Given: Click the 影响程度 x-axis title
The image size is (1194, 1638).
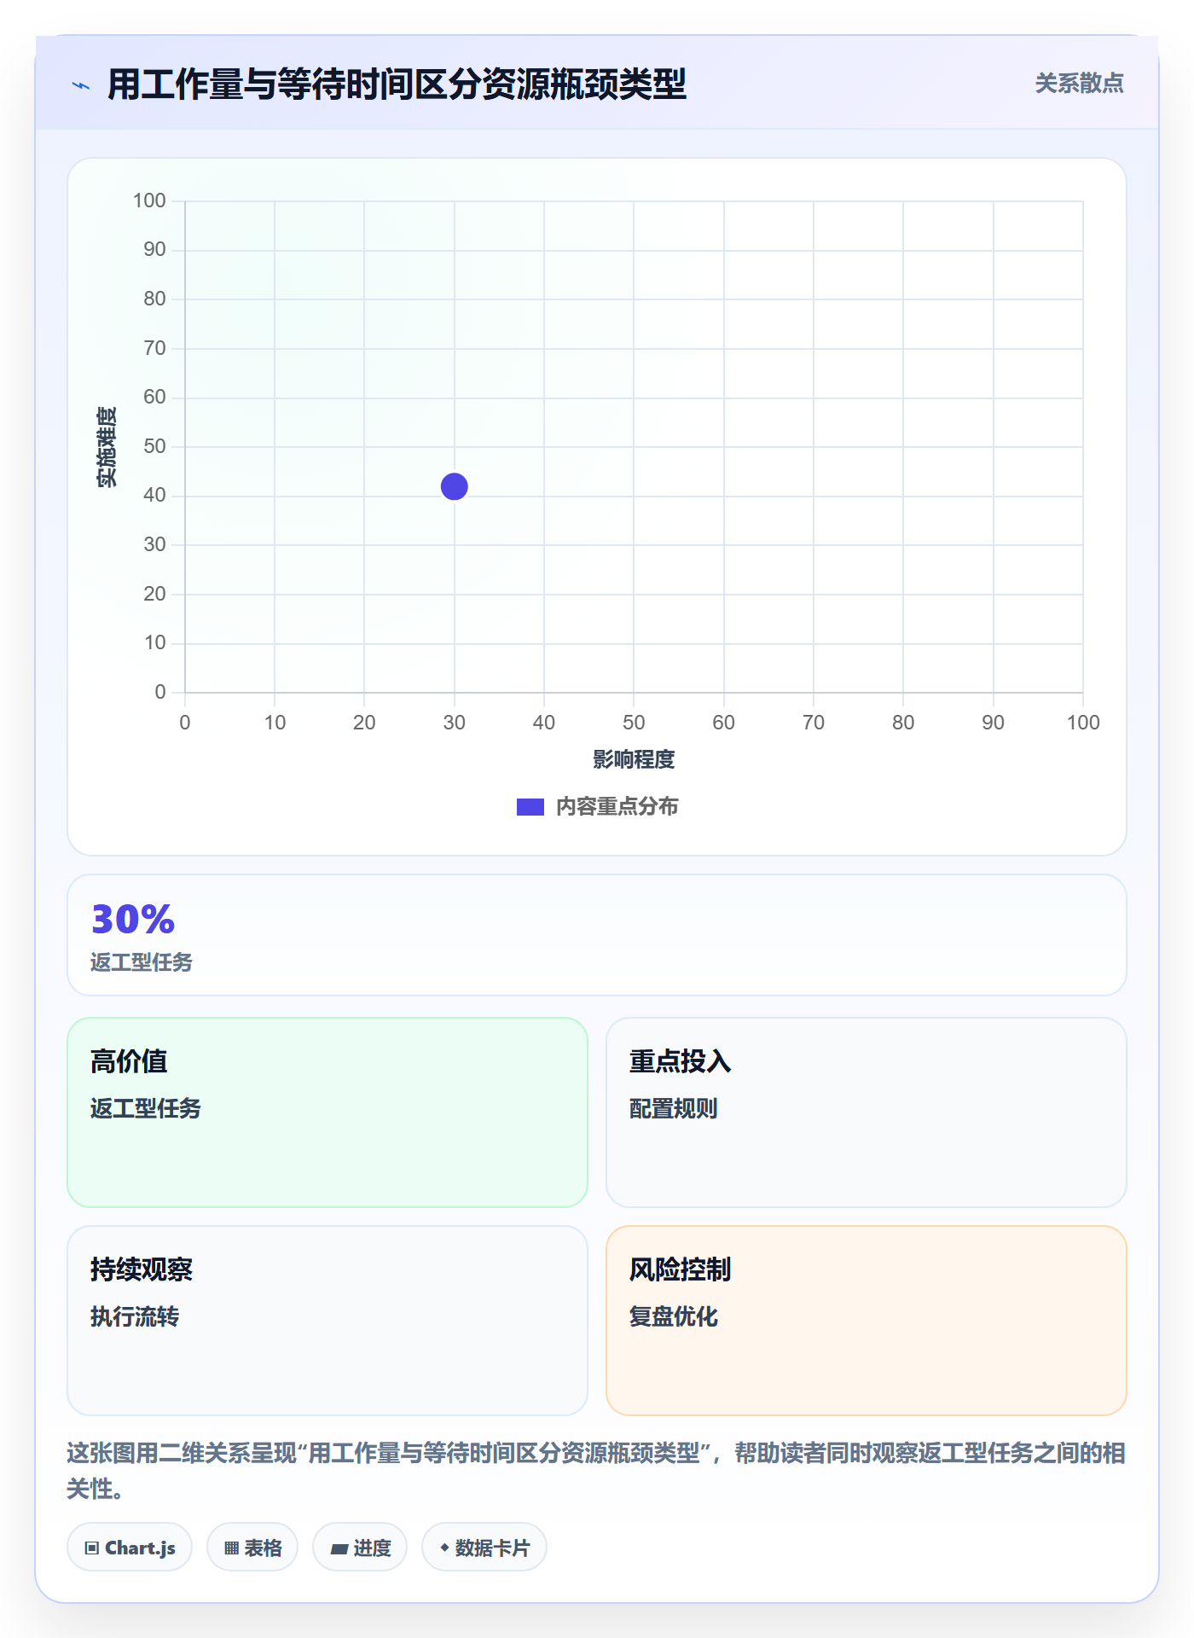Looking at the screenshot, I should coord(634,759).
